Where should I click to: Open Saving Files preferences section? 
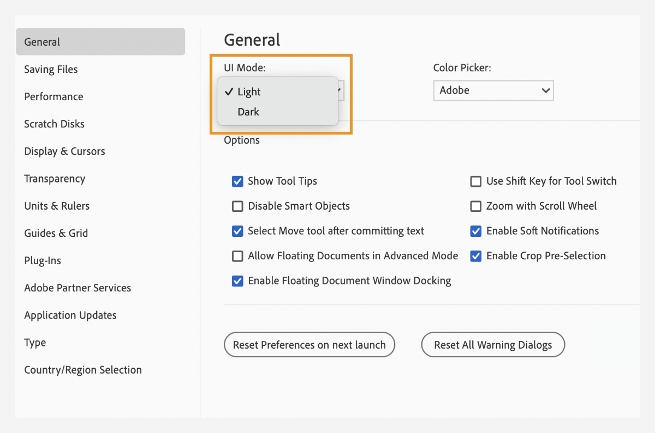(51, 69)
